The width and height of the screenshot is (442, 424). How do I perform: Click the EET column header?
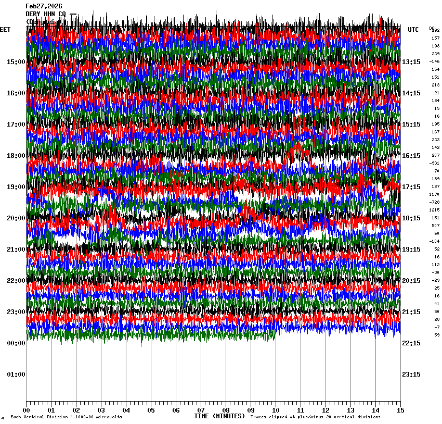[x=5, y=30]
